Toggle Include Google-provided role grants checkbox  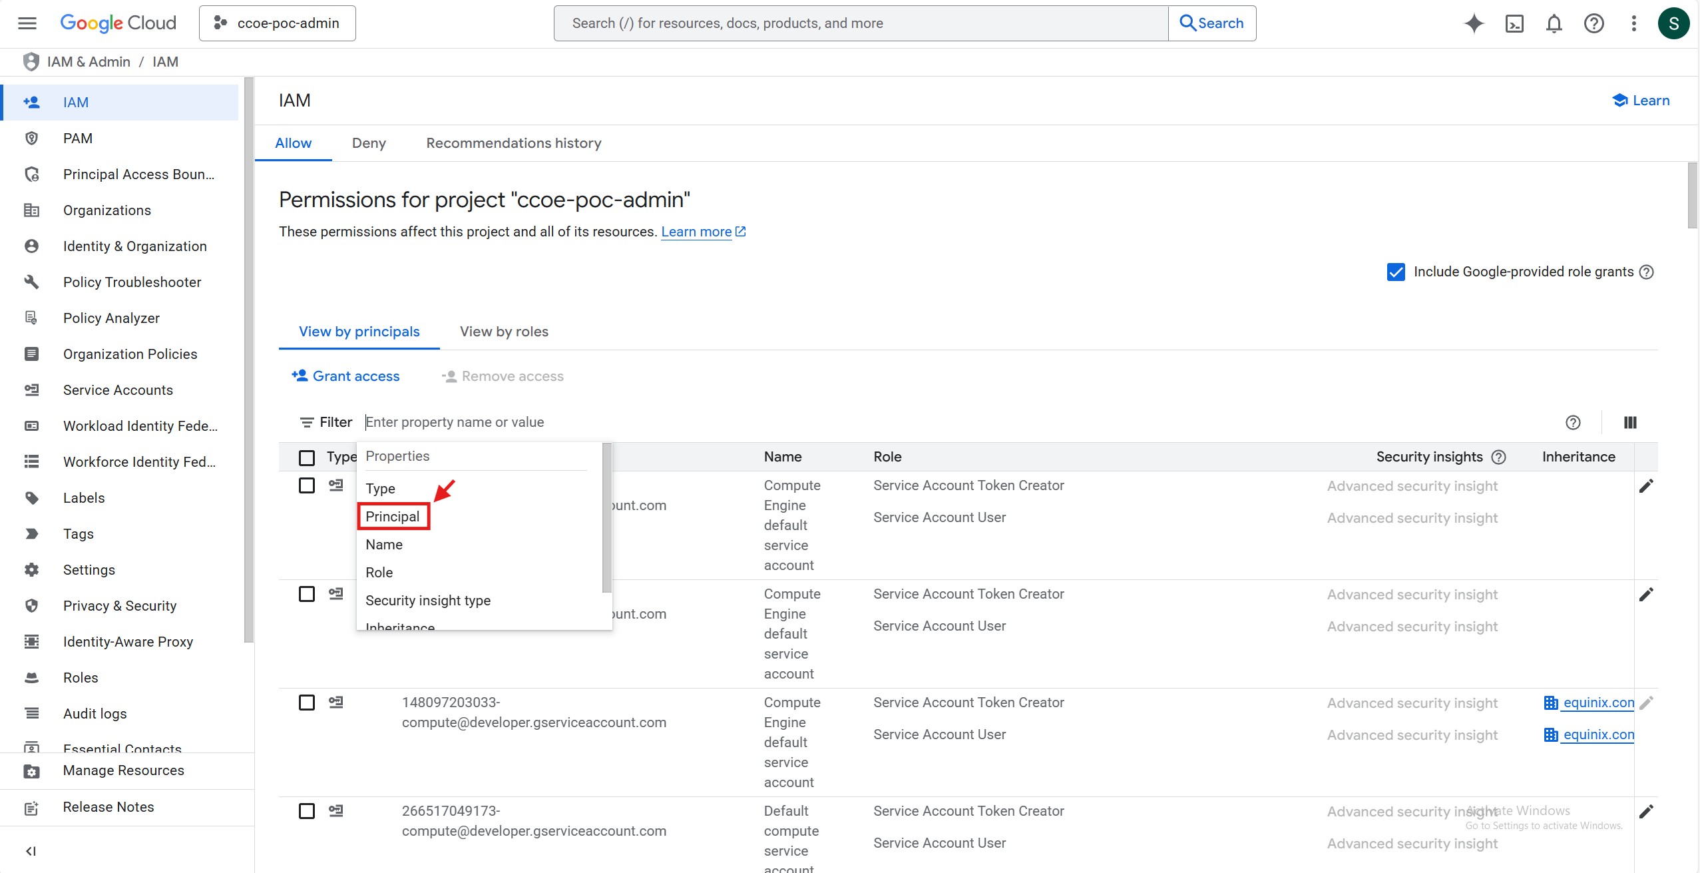(x=1396, y=272)
